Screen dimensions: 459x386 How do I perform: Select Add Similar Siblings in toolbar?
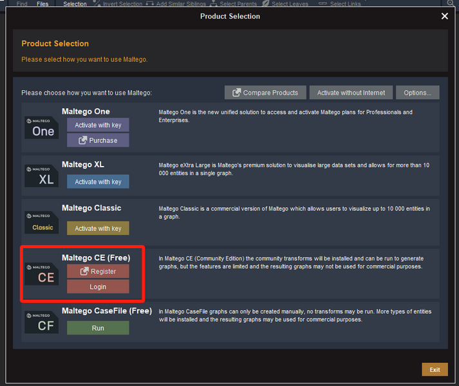(176, 3)
